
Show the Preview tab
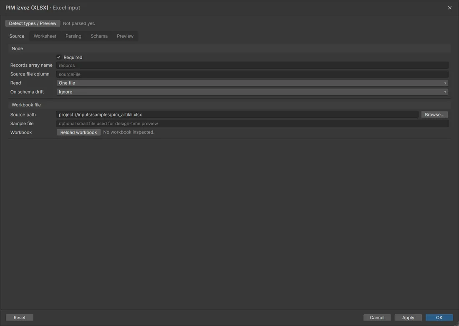(125, 36)
